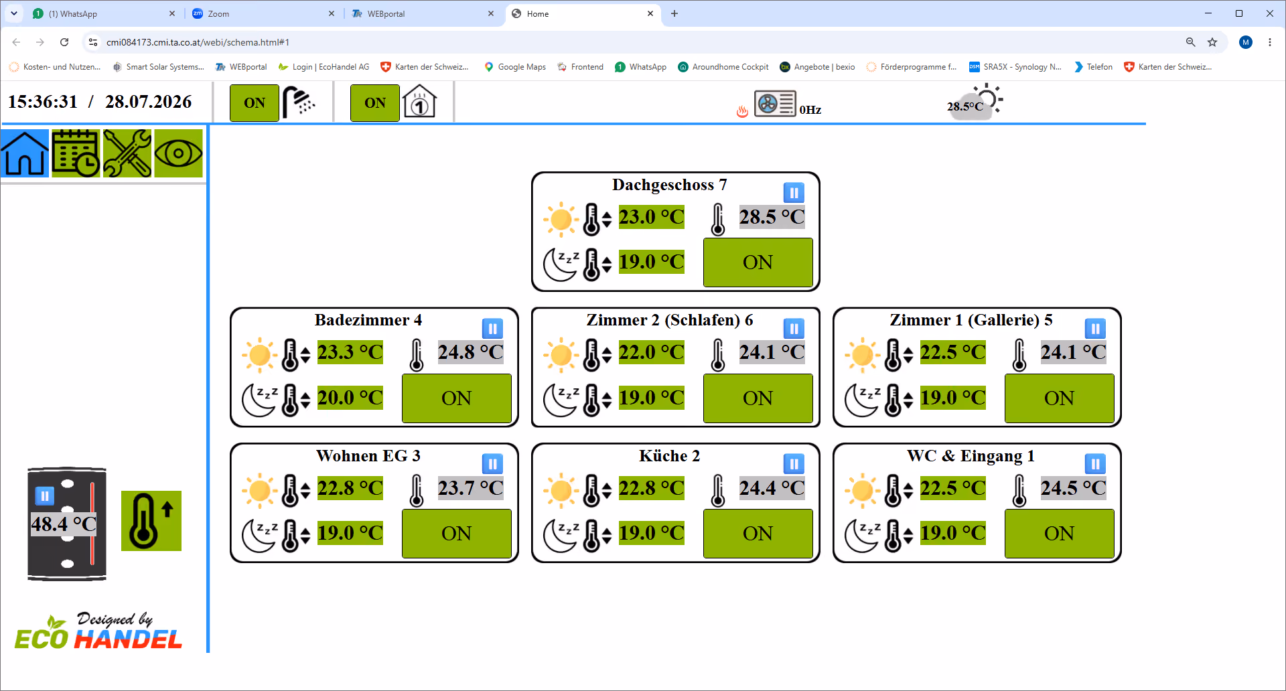
Task: Switch to the WEBportal browser tab
Action: (423, 13)
